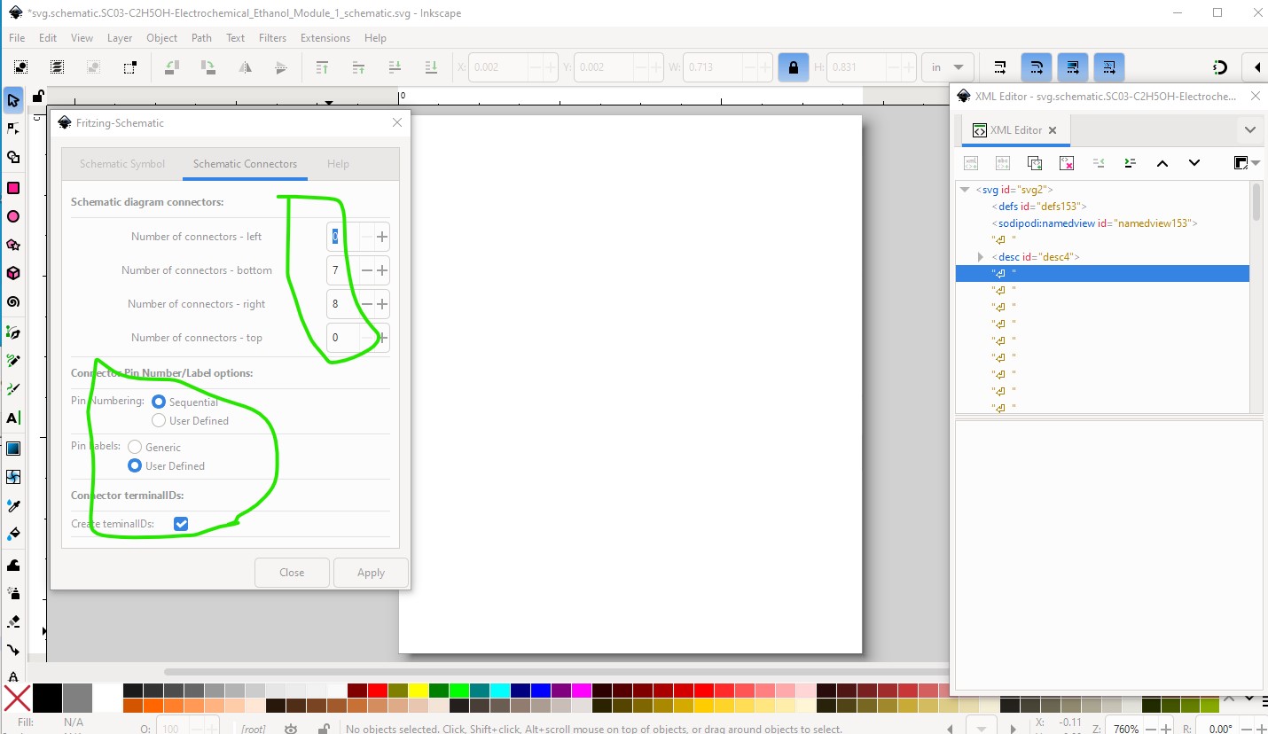Screen dimensions: 1268x734
Task: Select the 3D Box tool
Action: tap(13, 273)
